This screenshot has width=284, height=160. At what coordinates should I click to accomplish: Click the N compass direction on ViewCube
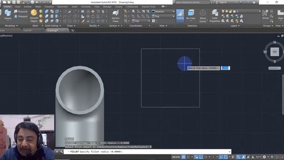click(x=275, y=42)
